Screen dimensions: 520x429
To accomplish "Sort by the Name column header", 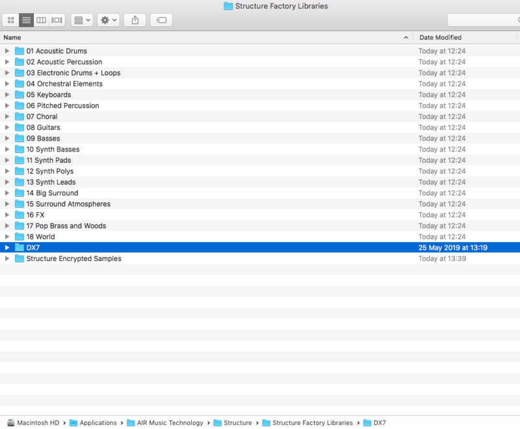I will pos(195,38).
